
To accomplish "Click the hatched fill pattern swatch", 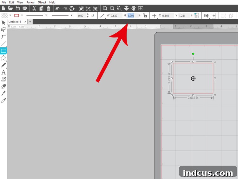I will tap(4, 15).
